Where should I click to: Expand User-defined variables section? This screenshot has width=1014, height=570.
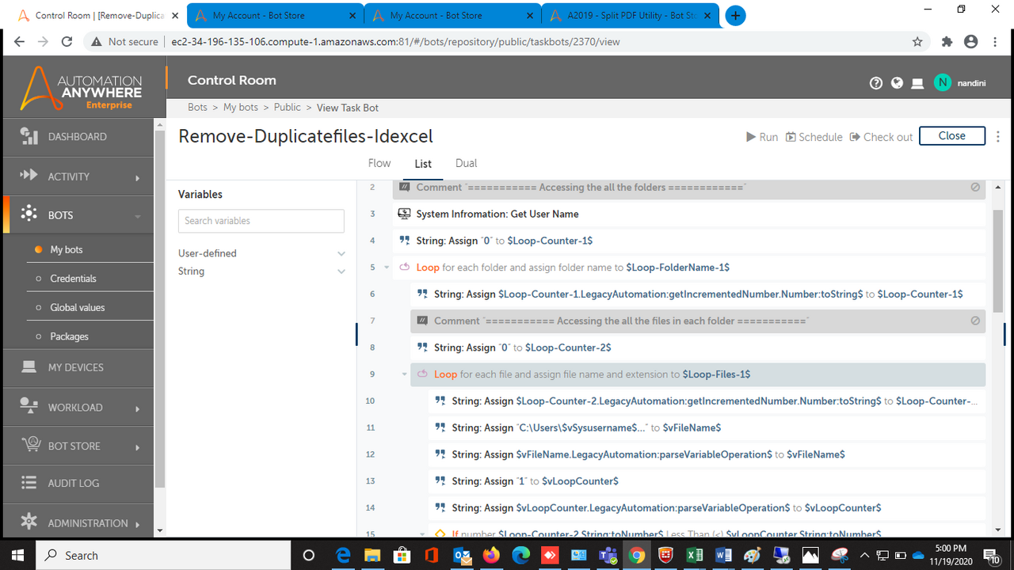click(x=341, y=253)
